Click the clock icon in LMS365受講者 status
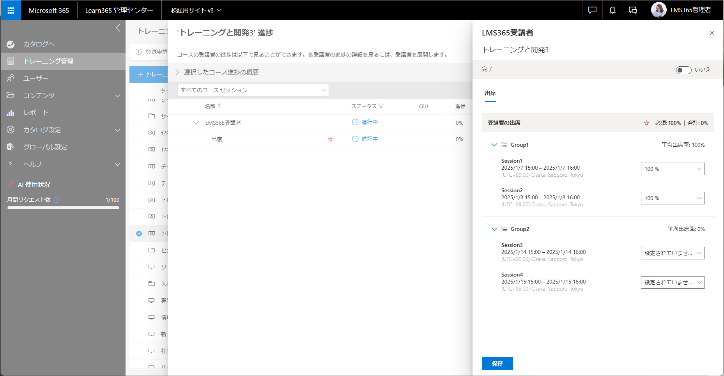 (355, 122)
